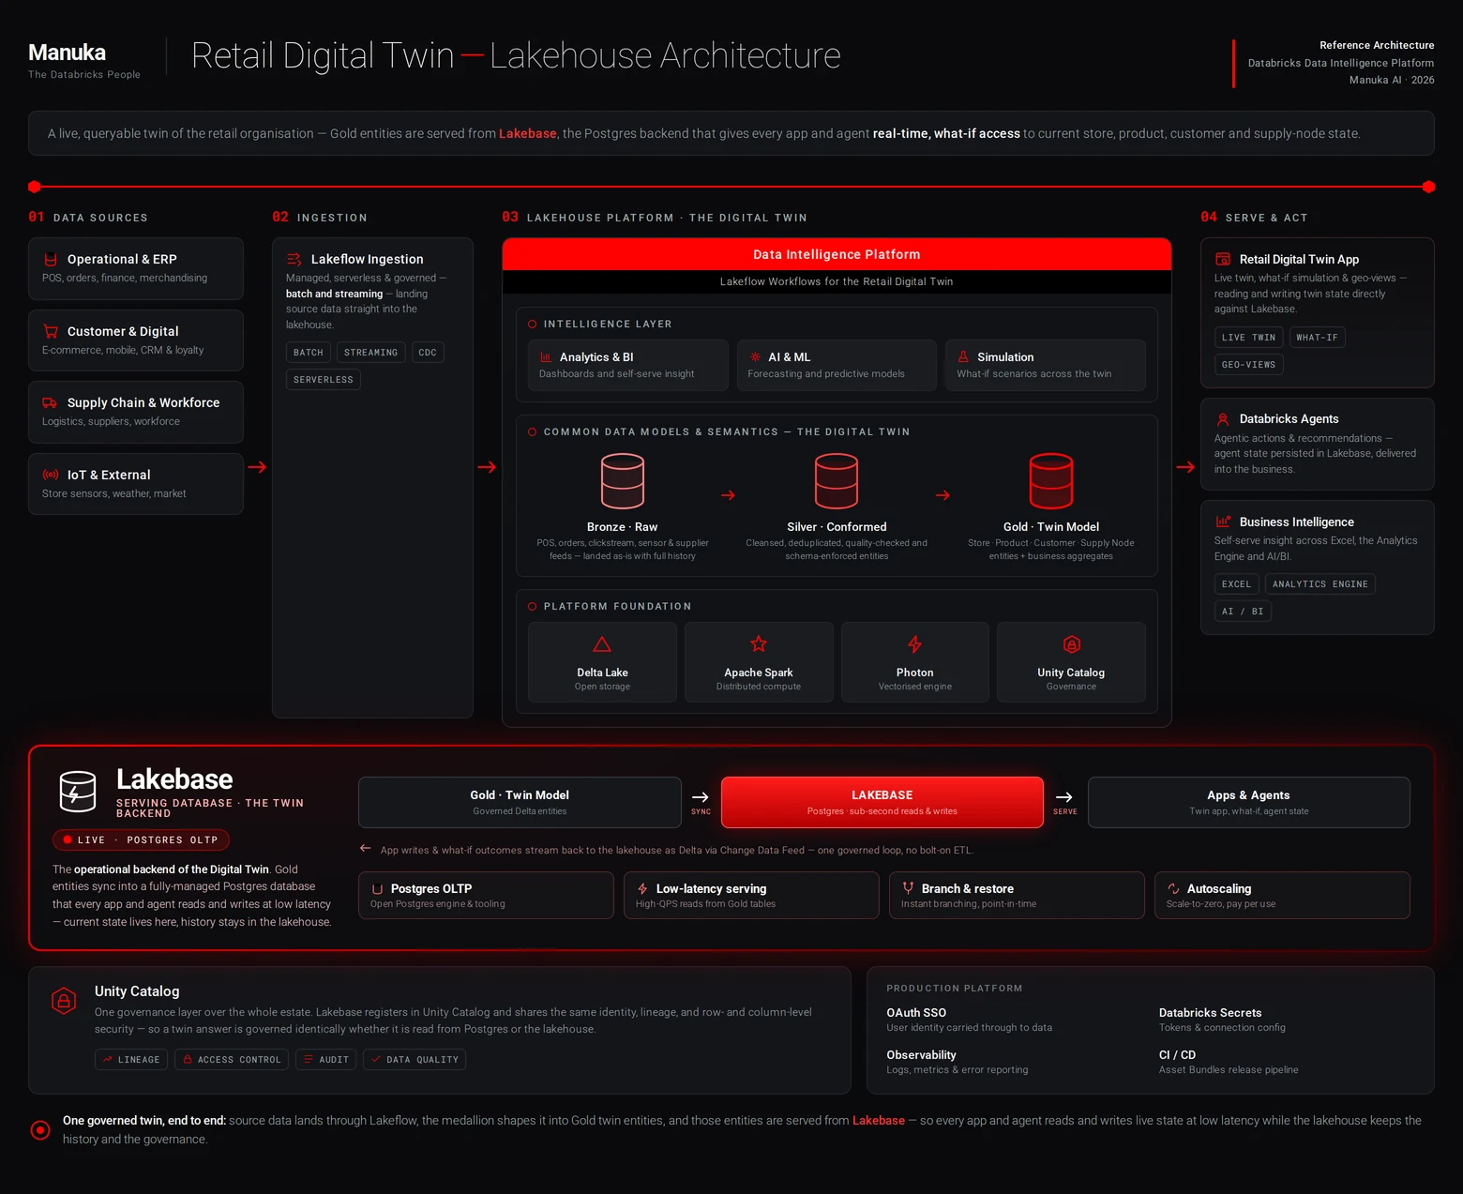Click Lakeflow Workflows for the Retail Digital Twin

click(x=837, y=281)
